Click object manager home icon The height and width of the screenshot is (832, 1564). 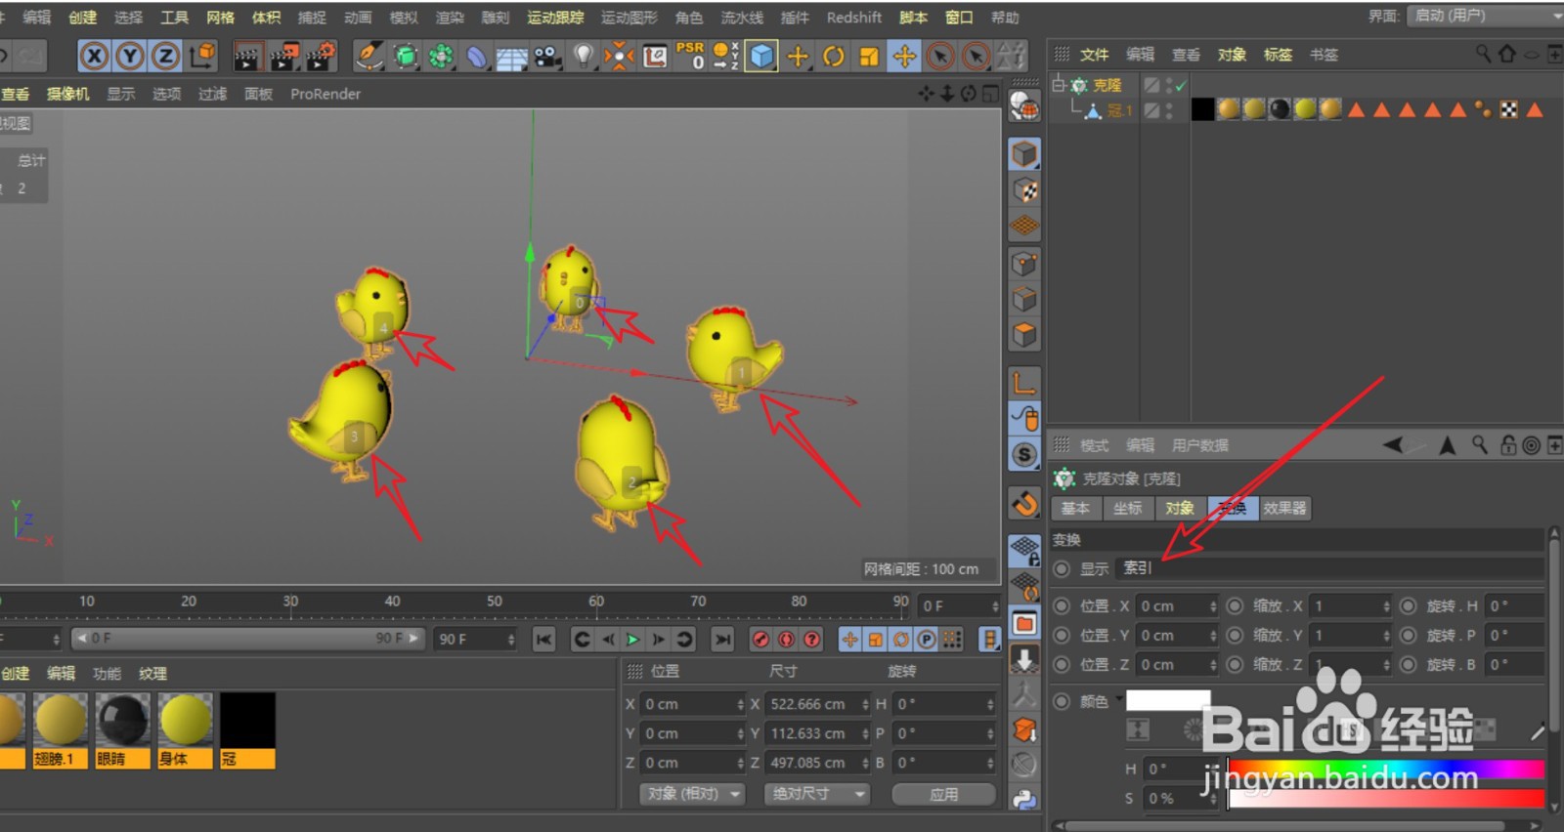click(x=1507, y=54)
